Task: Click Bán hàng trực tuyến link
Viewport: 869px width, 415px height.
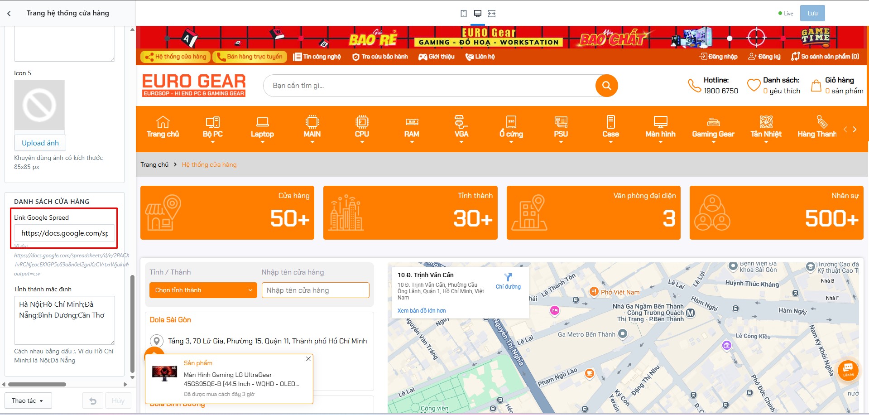Action: tap(250, 57)
